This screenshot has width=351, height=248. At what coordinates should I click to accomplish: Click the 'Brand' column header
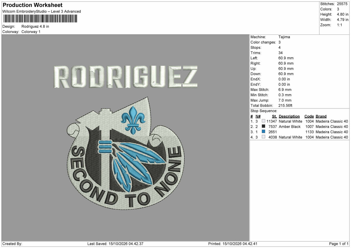pos(321,116)
